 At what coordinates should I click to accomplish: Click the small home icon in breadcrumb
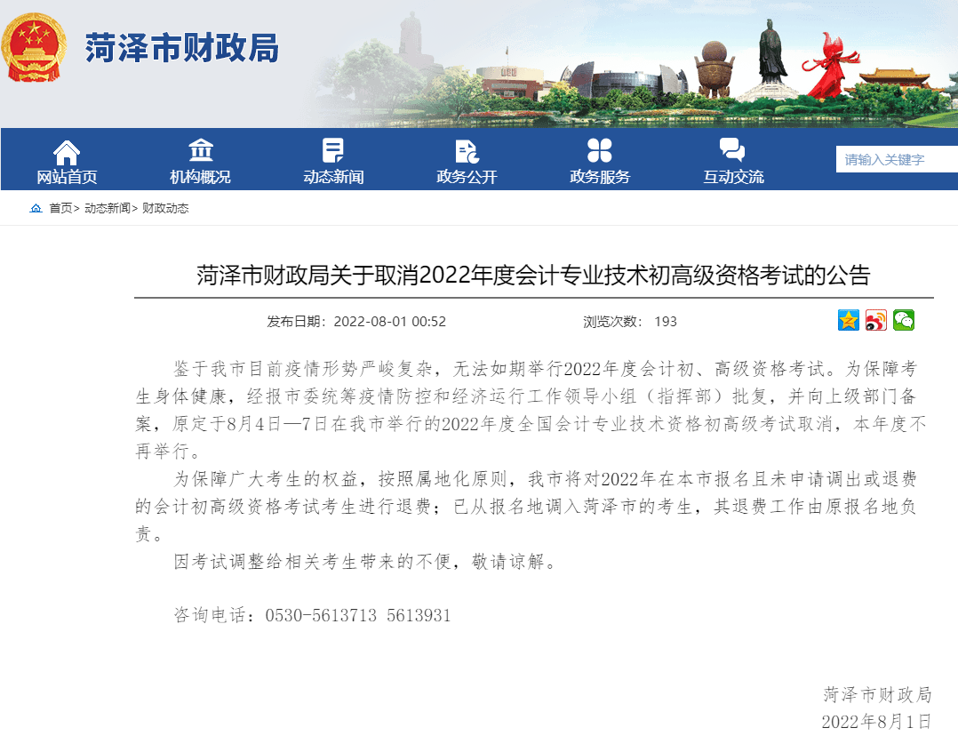(x=36, y=209)
